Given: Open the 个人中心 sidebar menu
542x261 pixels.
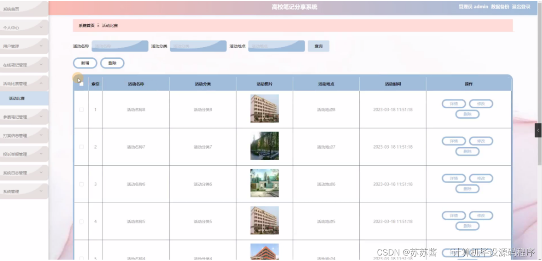Looking at the screenshot, I should [x=24, y=28].
